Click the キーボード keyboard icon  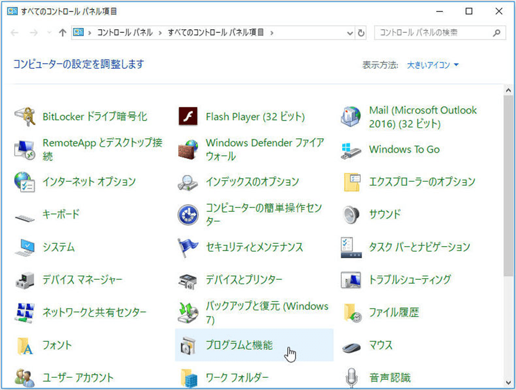point(25,217)
